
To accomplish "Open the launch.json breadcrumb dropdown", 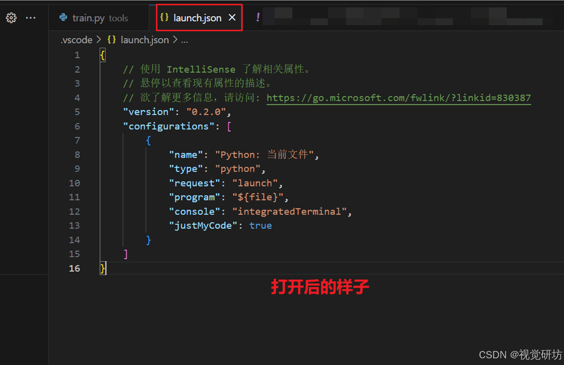I will click(x=144, y=40).
